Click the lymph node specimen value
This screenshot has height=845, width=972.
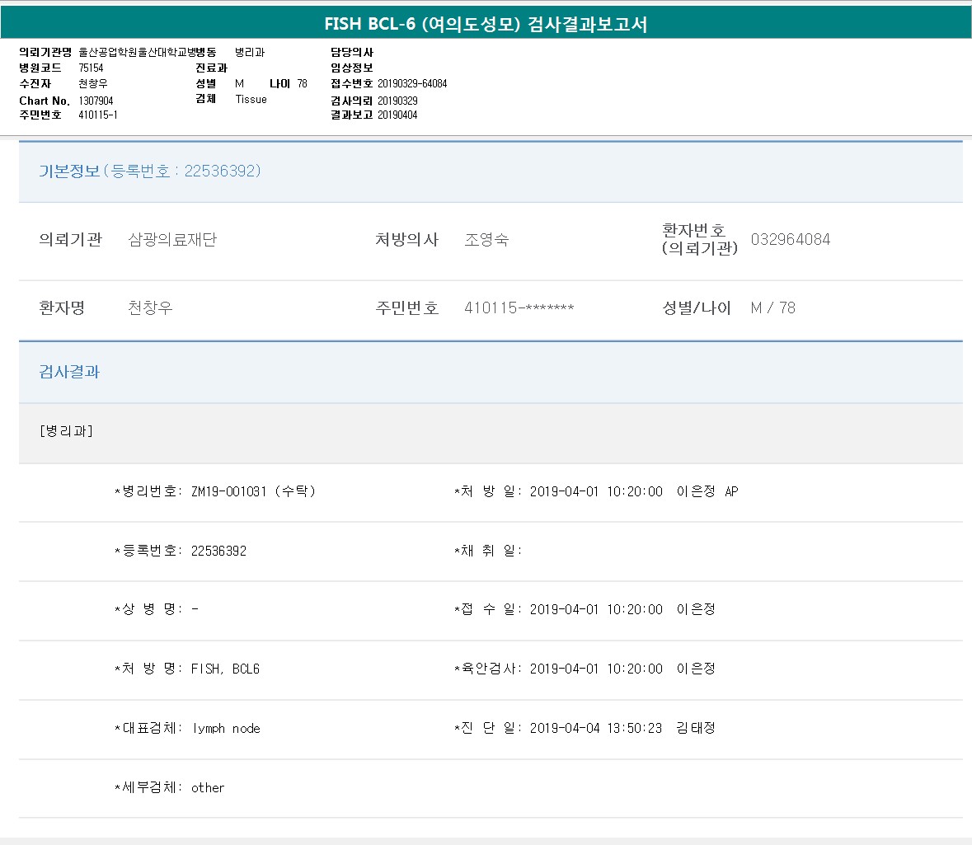(x=226, y=728)
